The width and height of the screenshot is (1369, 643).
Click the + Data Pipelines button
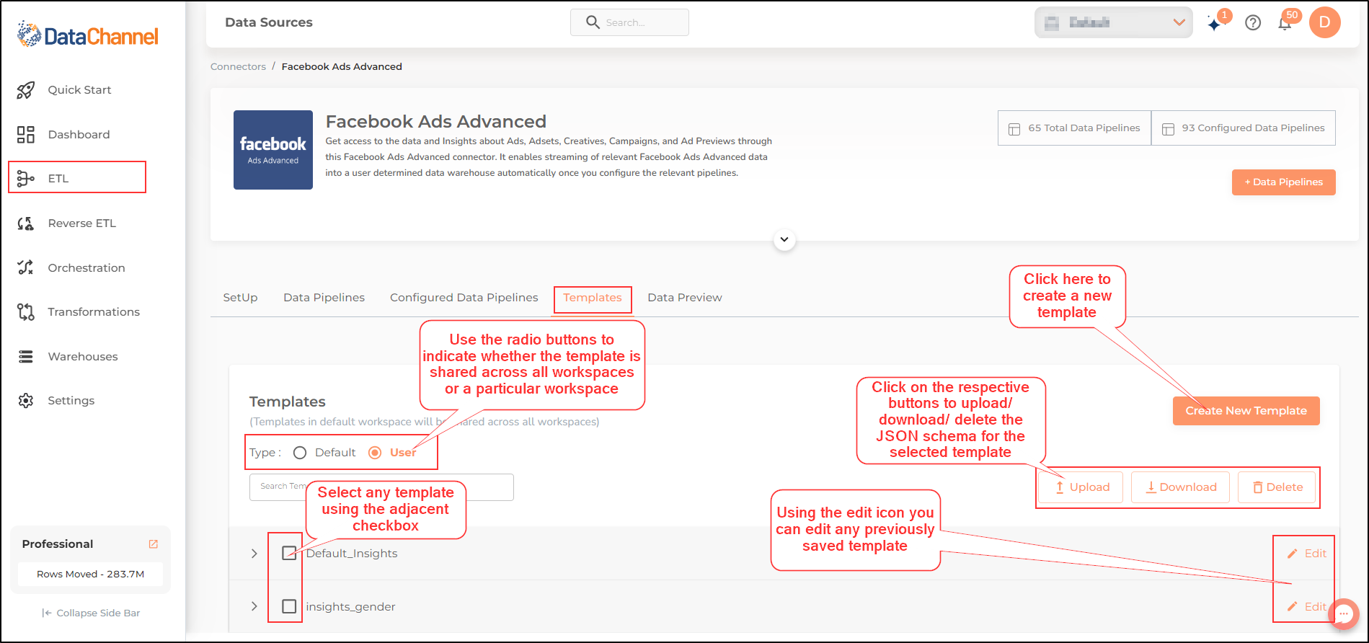point(1283,182)
